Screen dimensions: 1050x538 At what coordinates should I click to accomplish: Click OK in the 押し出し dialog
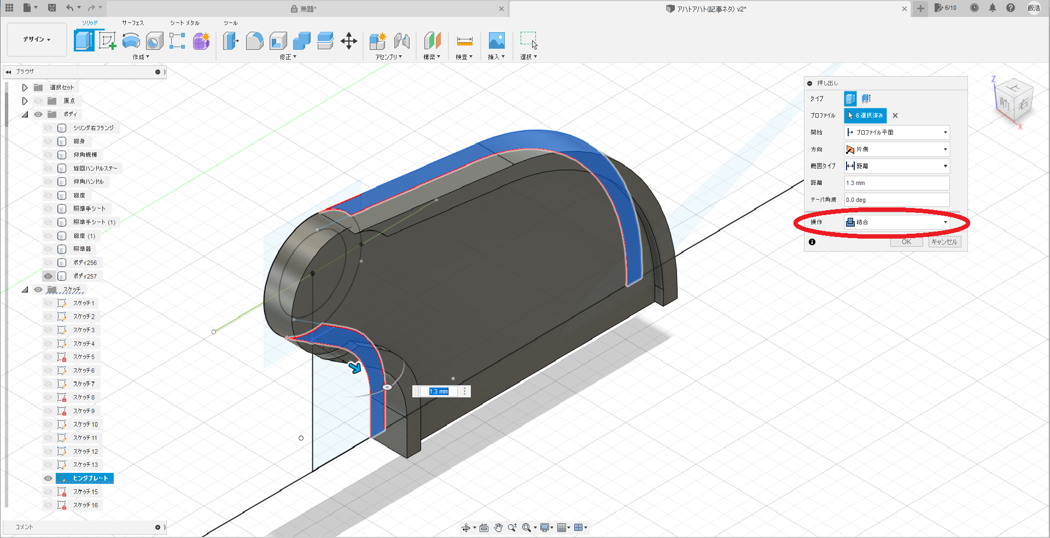[x=906, y=241]
